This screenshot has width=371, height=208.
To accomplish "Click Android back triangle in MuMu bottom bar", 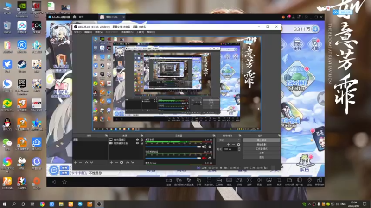I will [54, 182].
